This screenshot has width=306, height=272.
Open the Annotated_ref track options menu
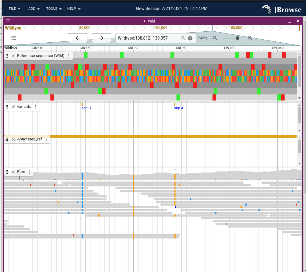(x=46, y=140)
